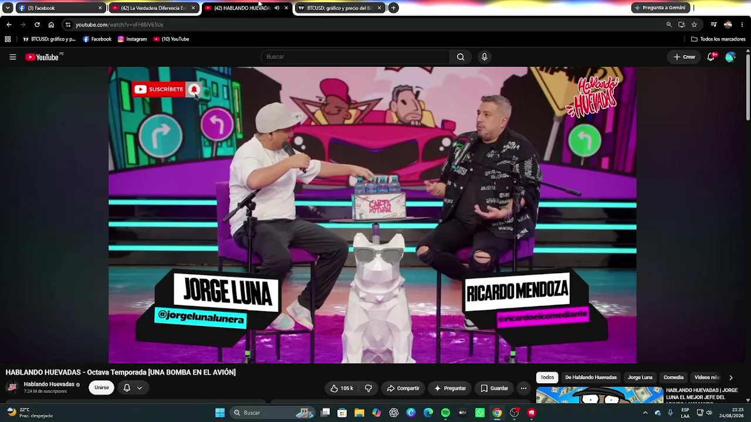This screenshot has height=422, width=751.
Task: Dislike the video with thumbs-down button
Action: (368, 388)
